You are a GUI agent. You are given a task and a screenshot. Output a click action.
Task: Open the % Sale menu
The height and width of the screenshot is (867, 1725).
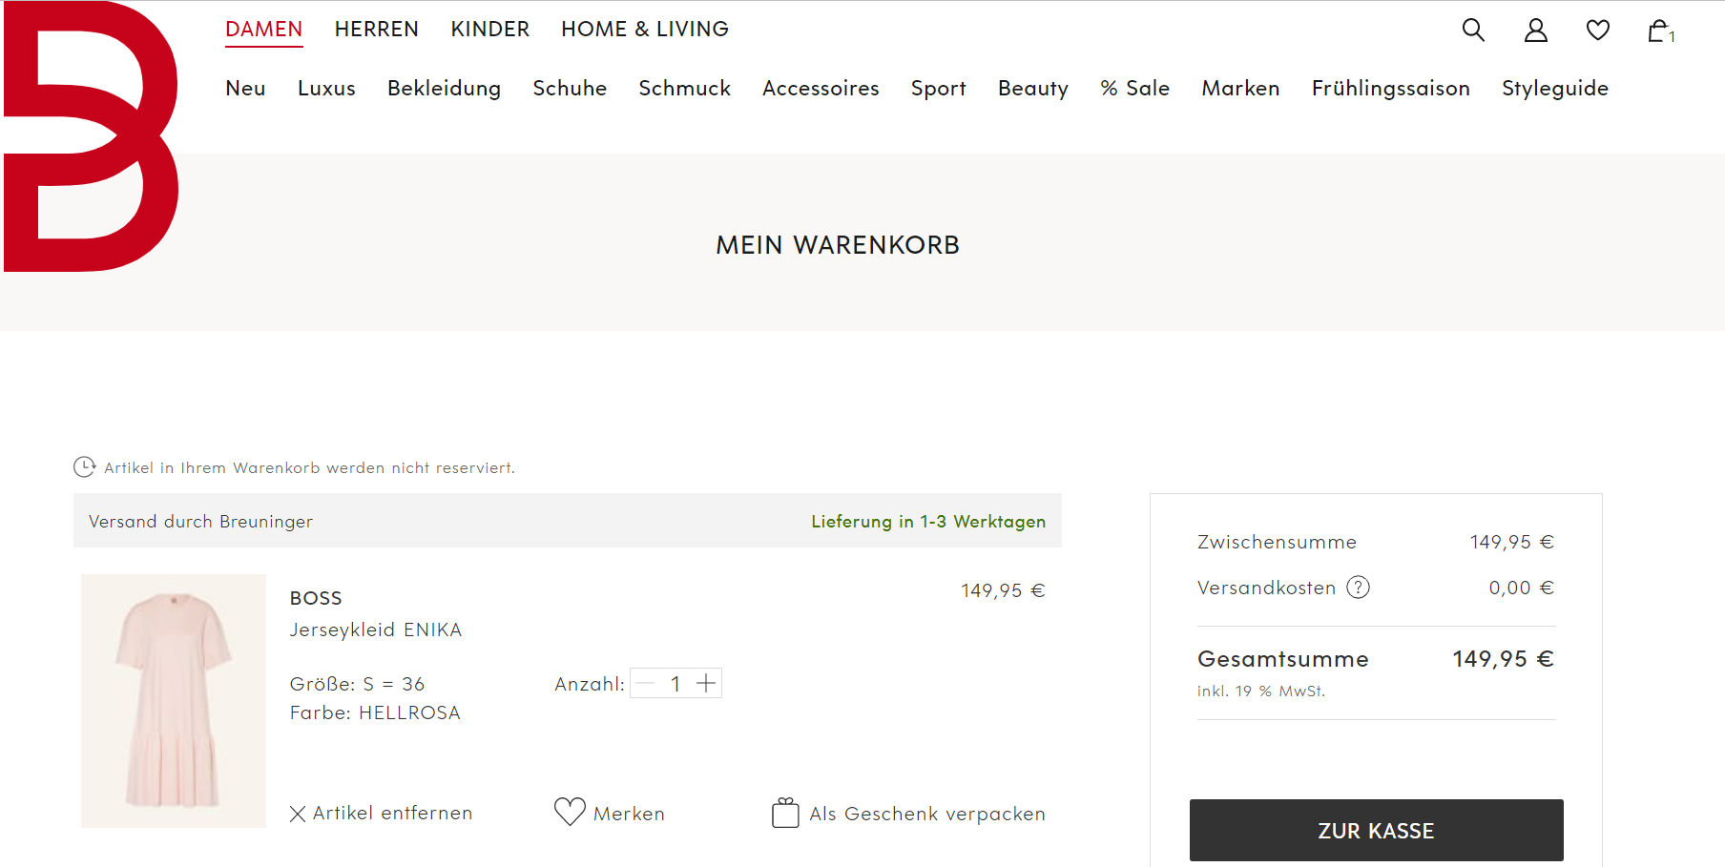(x=1135, y=88)
